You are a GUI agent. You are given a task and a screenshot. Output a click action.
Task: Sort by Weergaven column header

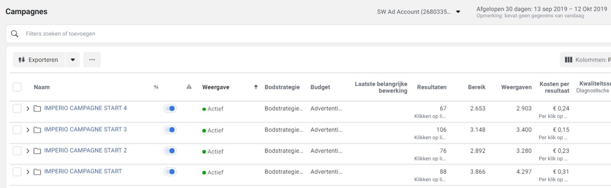pyautogui.click(x=516, y=87)
